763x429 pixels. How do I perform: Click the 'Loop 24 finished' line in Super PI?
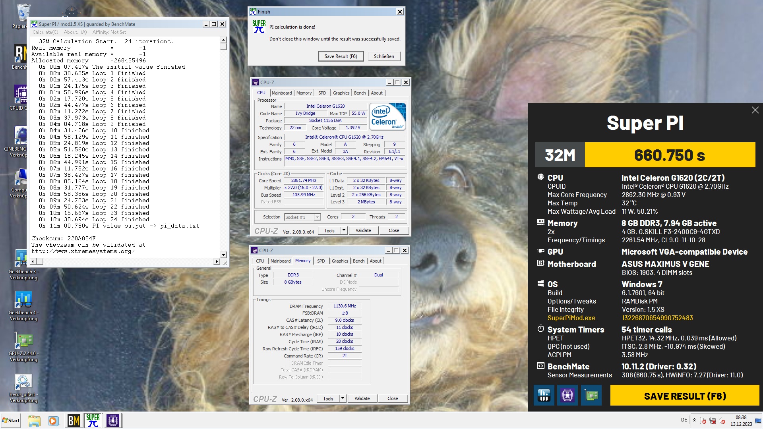click(x=93, y=219)
